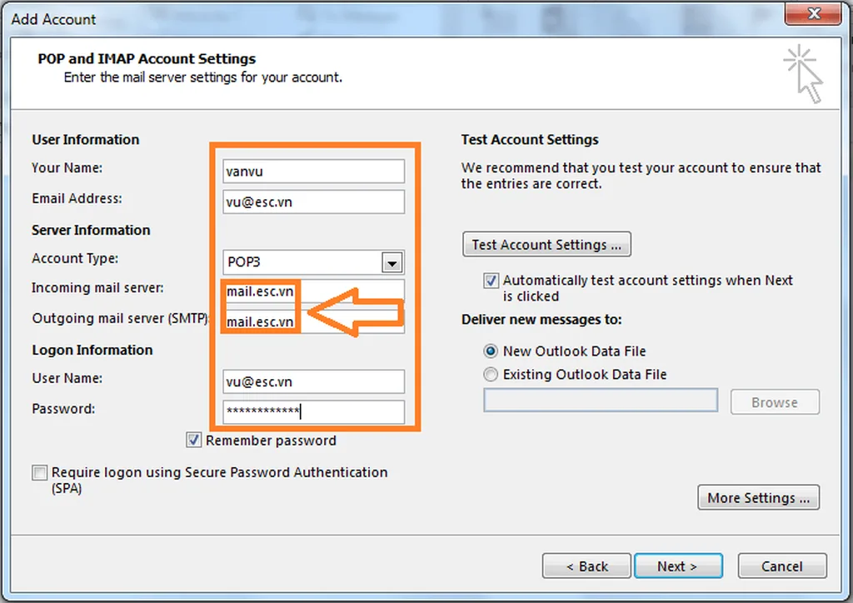853x603 pixels.
Task: Click the Incoming mail server field
Action: (313, 291)
